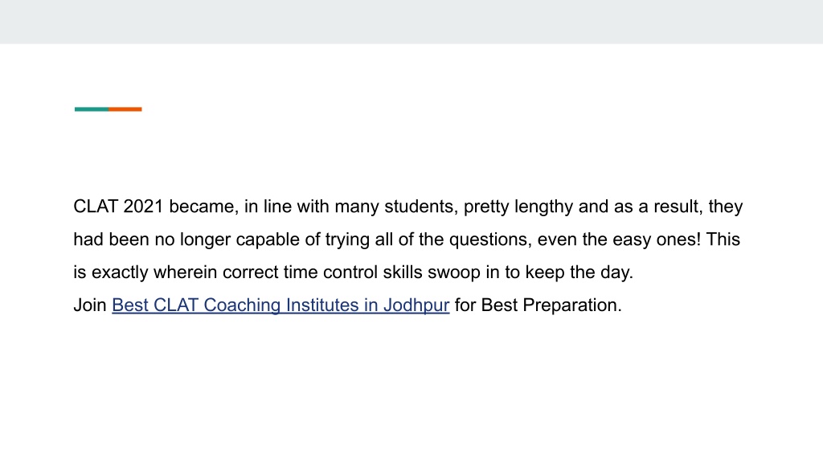This screenshot has width=823, height=463.
Task: Click the gray header band at the top
Action: point(411,22)
